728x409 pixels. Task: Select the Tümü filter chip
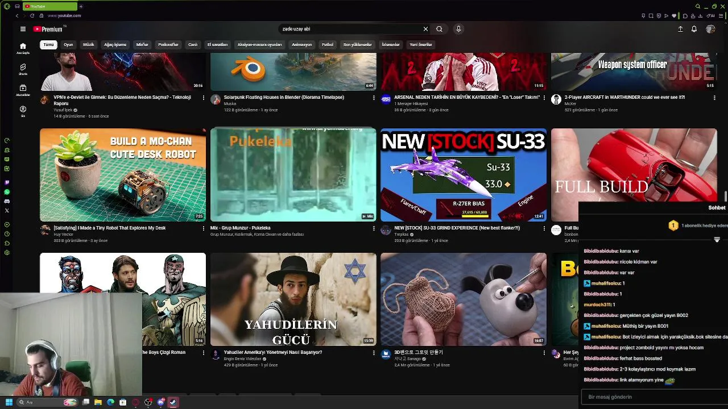[x=48, y=44]
